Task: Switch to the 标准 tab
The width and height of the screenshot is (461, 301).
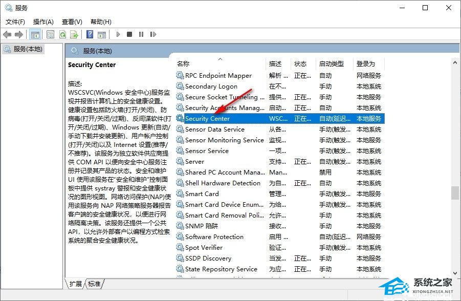Action: [x=94, y=284]
